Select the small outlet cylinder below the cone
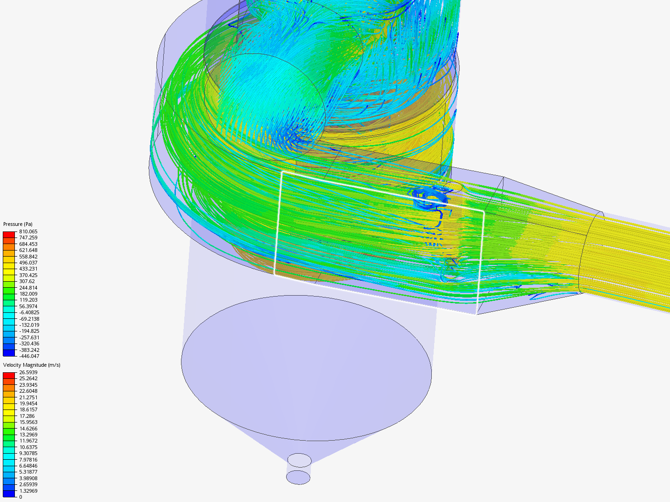The height and width of the screenshot is (502, 670). click(299, 469)
